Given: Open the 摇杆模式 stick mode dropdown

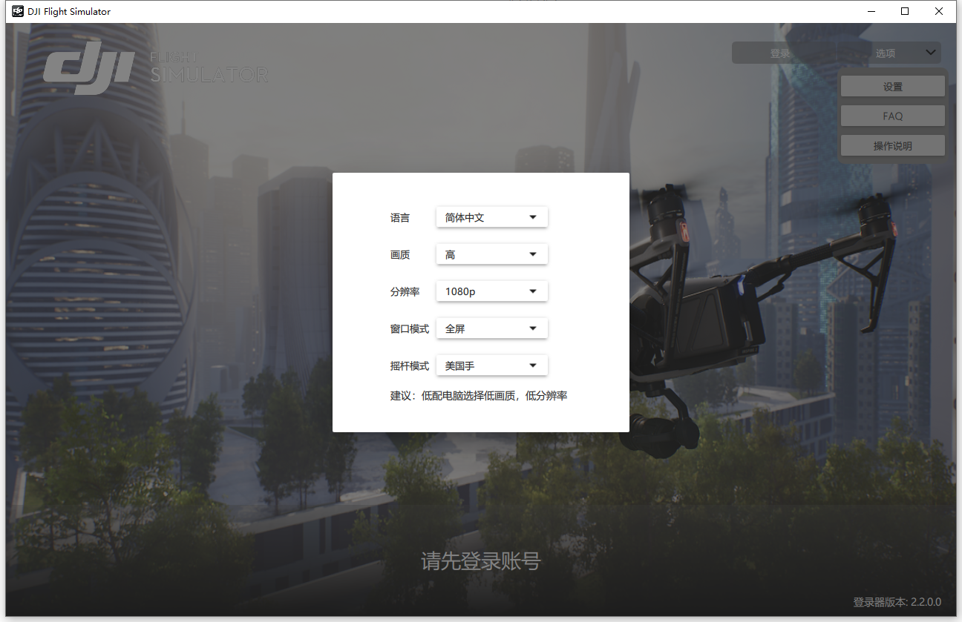Looking at the screenshot, I should coord(491,365).
